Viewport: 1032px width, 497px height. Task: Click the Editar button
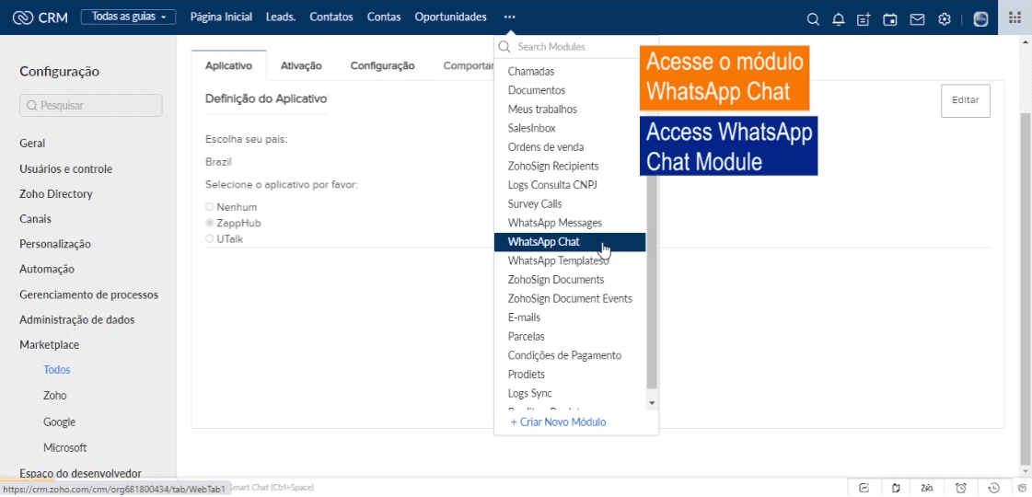(x=965, y=100)
